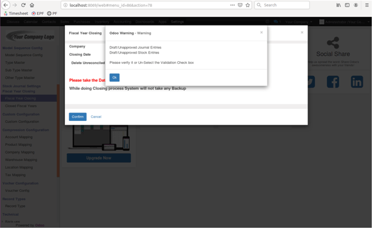373x229 pixels.
Task: Click the address bar URL
Action: 110,5
